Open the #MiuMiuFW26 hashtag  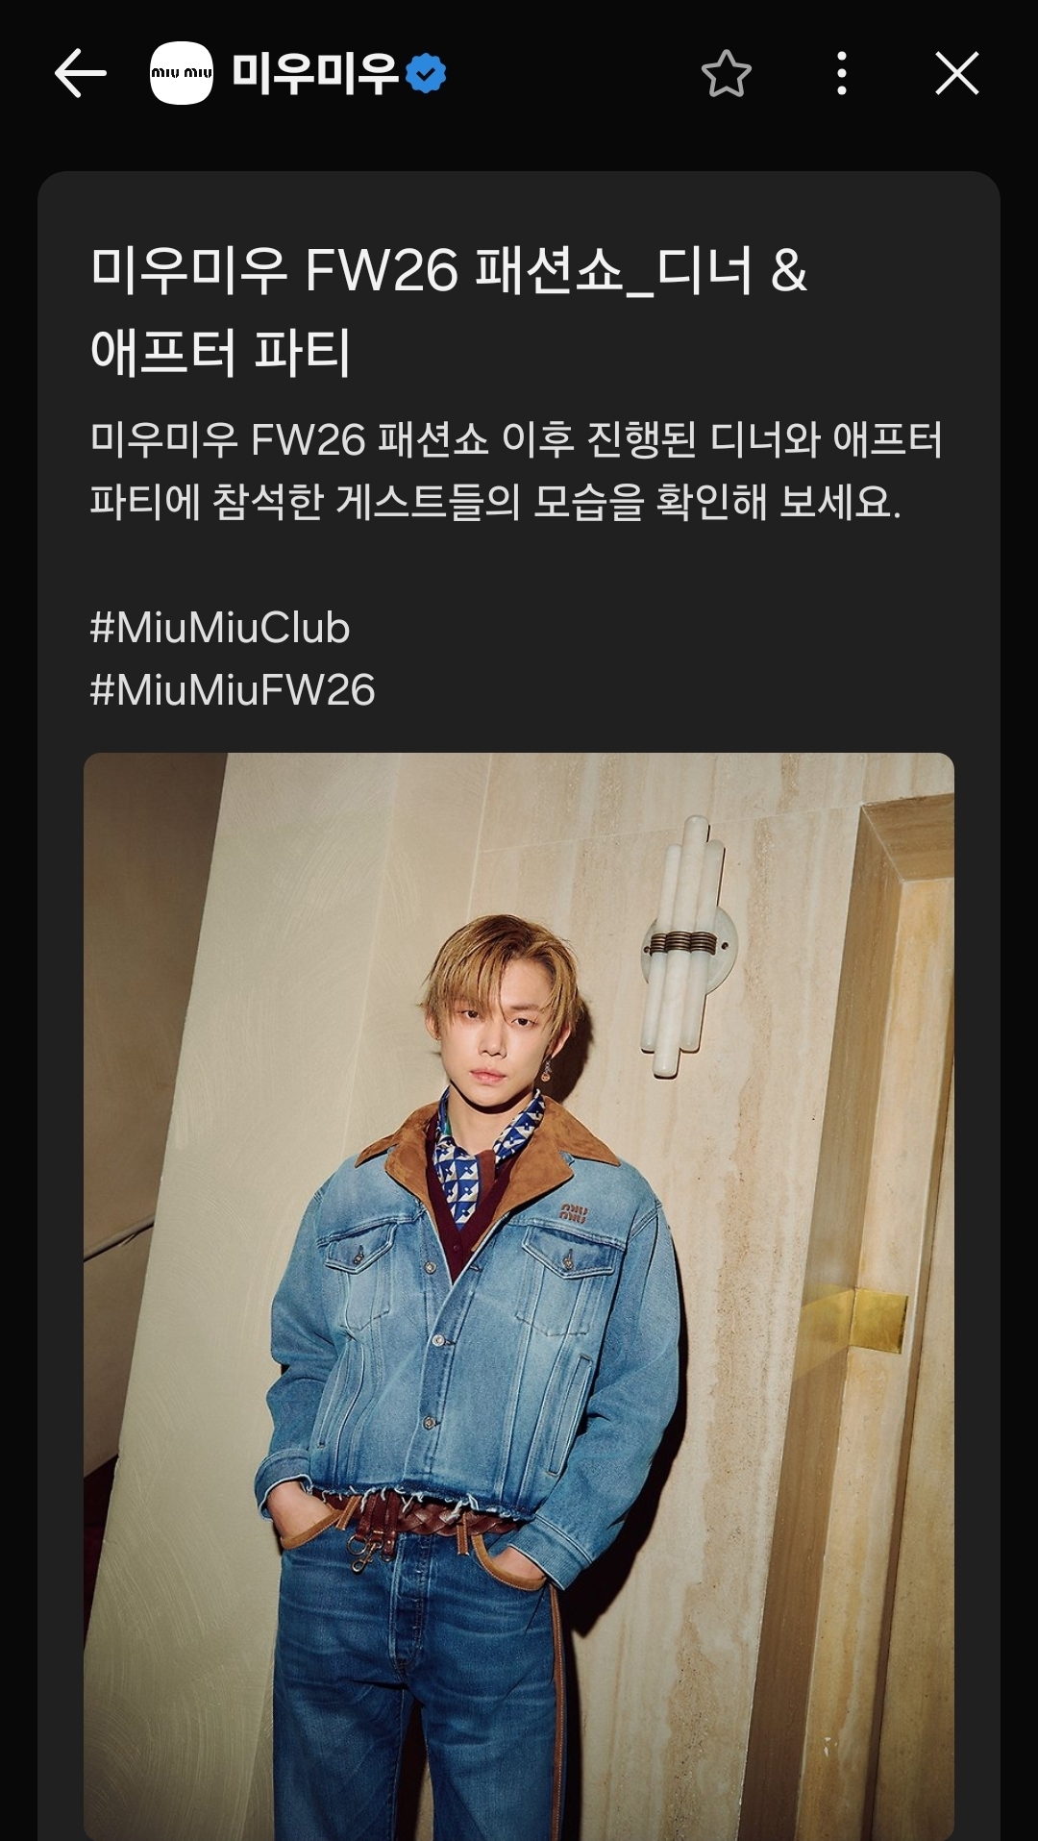[x=233, y=690]
